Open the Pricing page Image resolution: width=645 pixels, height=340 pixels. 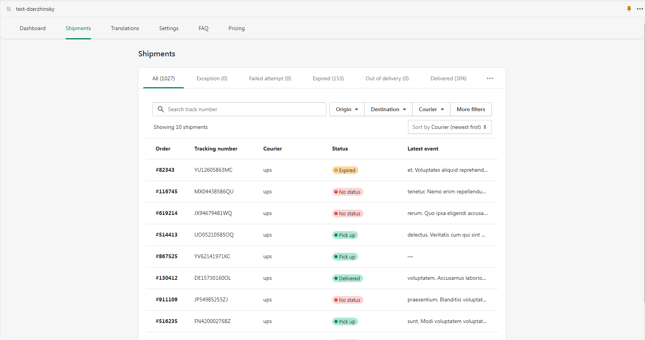pyautogui.click(x=236, y=28)
